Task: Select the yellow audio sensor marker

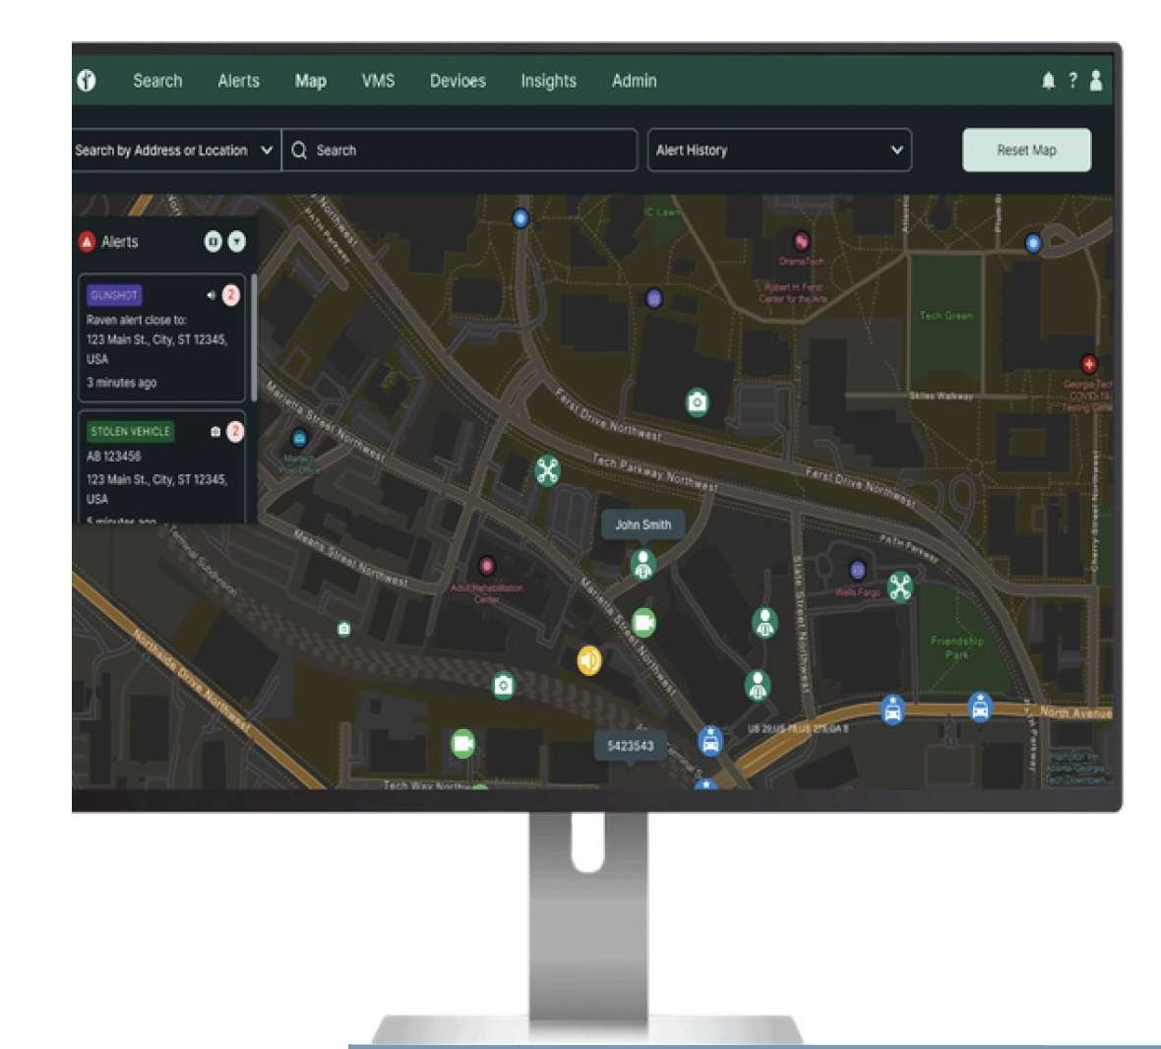Action: tap(589, 660)
